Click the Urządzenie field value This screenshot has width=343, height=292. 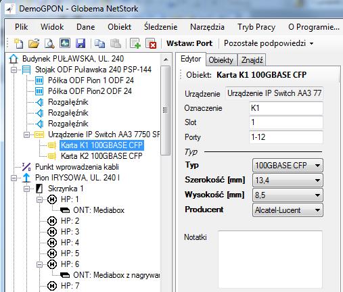click(274, 93)
